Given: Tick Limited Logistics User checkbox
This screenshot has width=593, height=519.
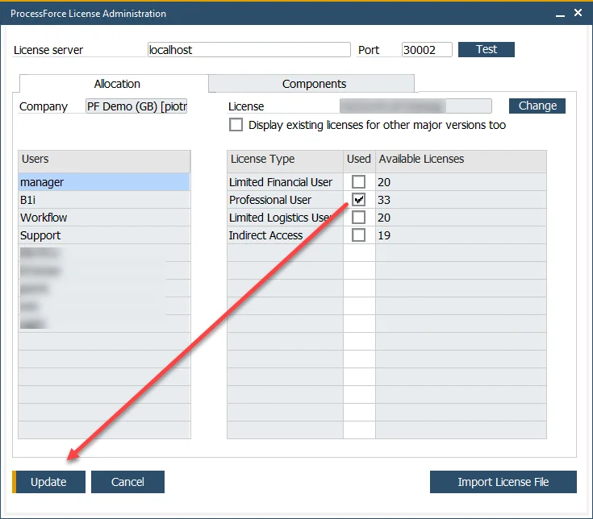Looking at the screenshot, I should pos(359,218).
